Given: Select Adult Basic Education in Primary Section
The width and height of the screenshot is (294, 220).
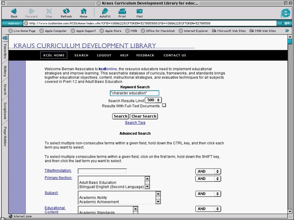Looking at the screenshot, I should (98, 182).
